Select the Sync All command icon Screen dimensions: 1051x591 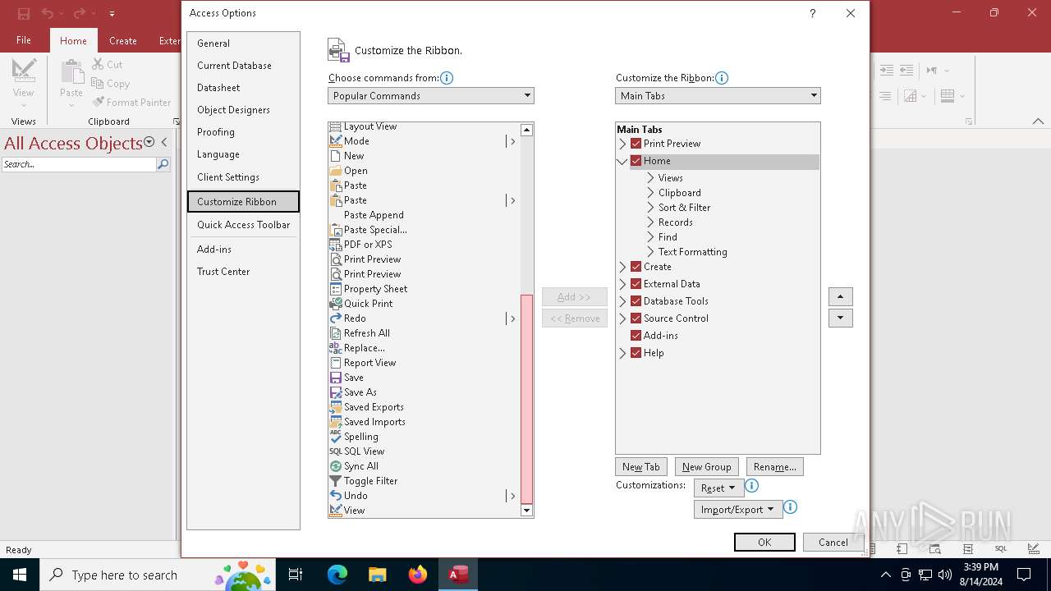pos(335,466)
